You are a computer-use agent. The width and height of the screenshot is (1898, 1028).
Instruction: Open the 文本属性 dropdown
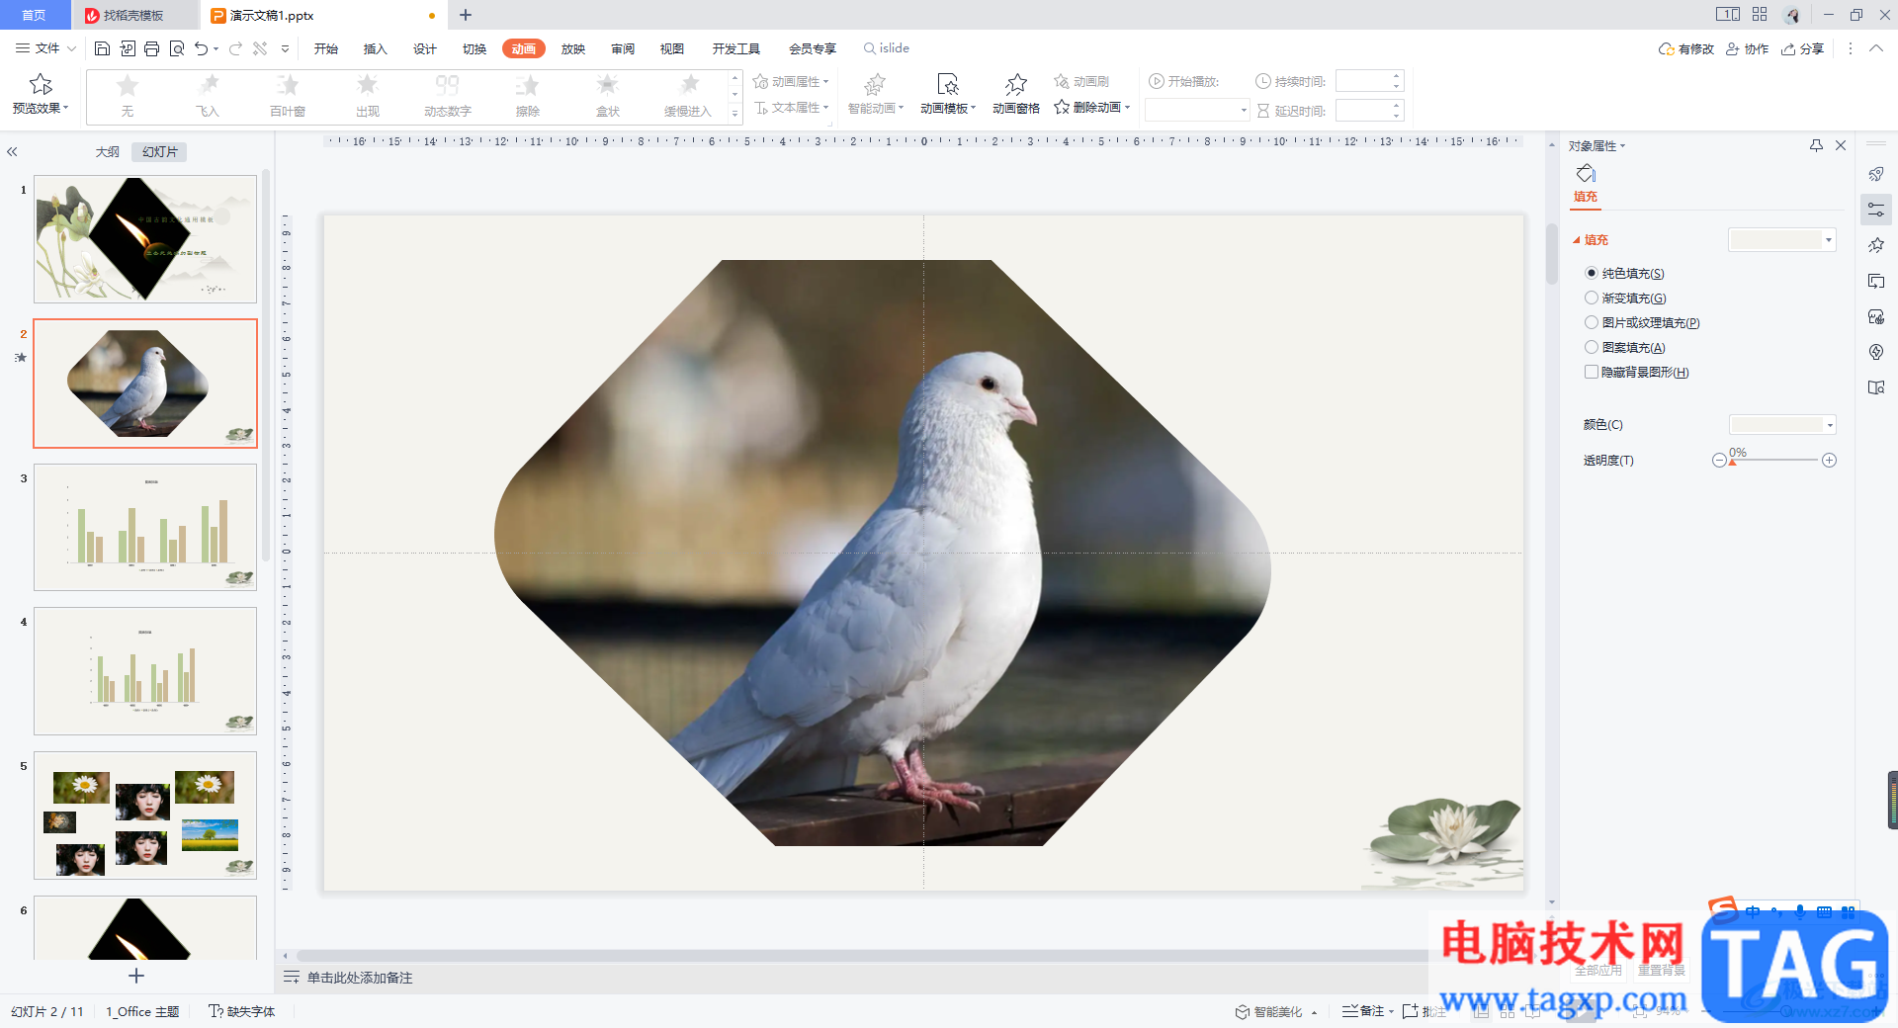click(791, 107)
